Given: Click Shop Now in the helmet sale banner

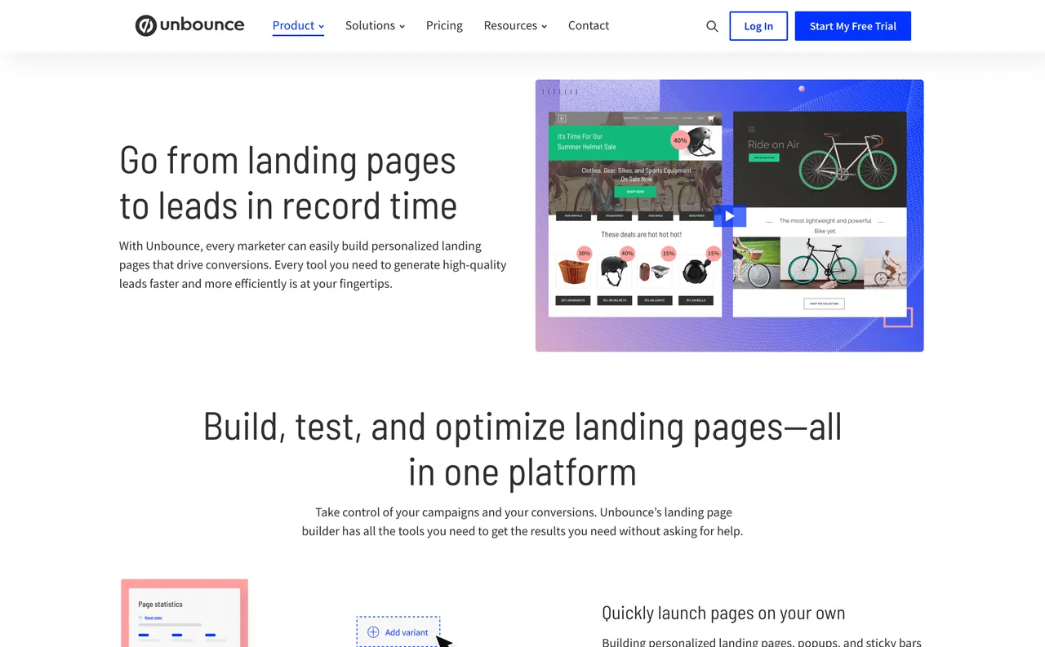Looking at the screenshot, I should [x=636, y=193].
